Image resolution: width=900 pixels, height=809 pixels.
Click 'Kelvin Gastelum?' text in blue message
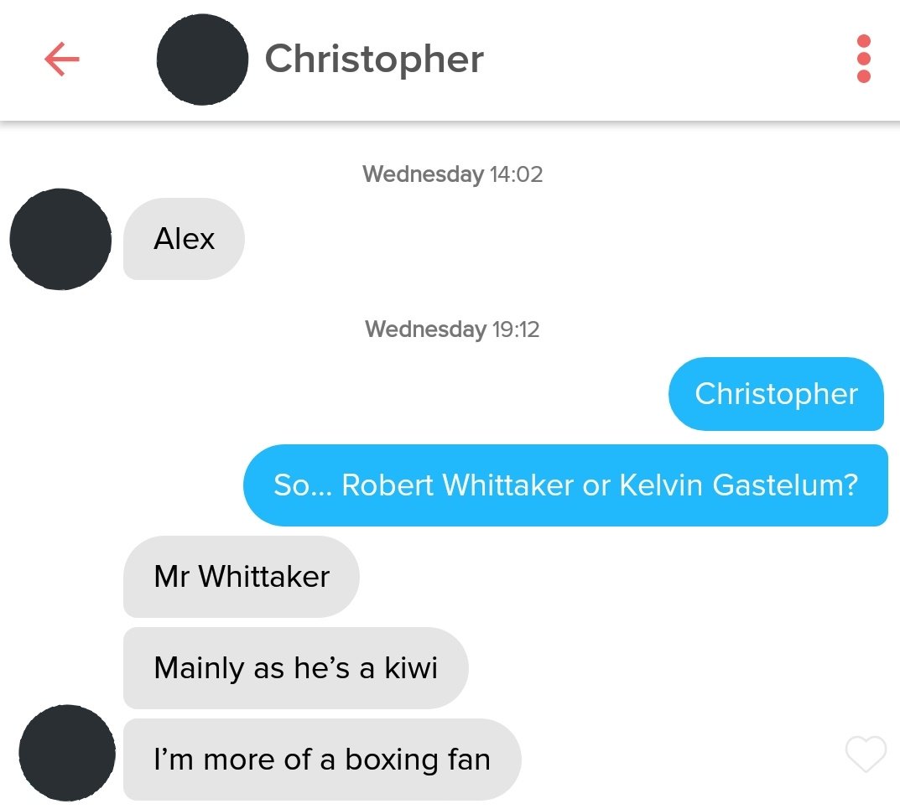point(739,485)
